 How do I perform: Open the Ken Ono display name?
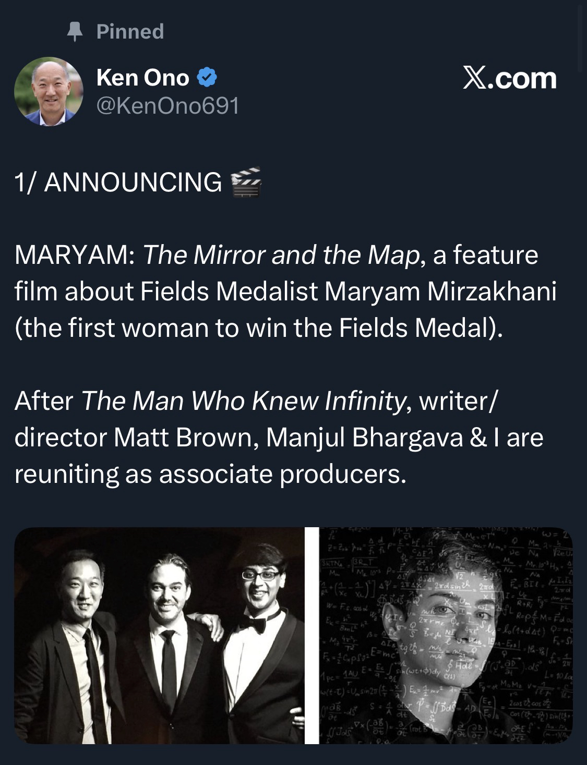coord(142,78)
